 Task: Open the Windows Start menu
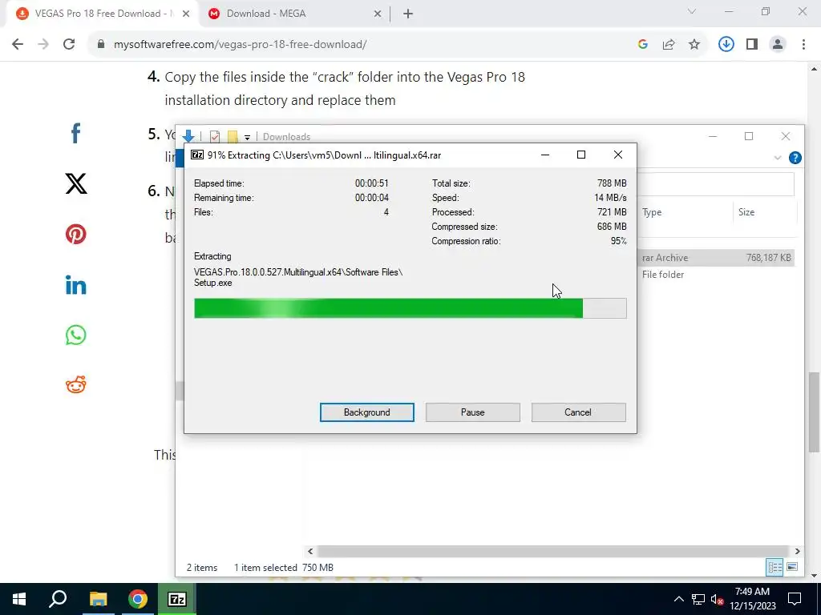click(19, 599)
